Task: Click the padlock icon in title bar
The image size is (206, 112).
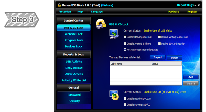Action: coord(59,5)
